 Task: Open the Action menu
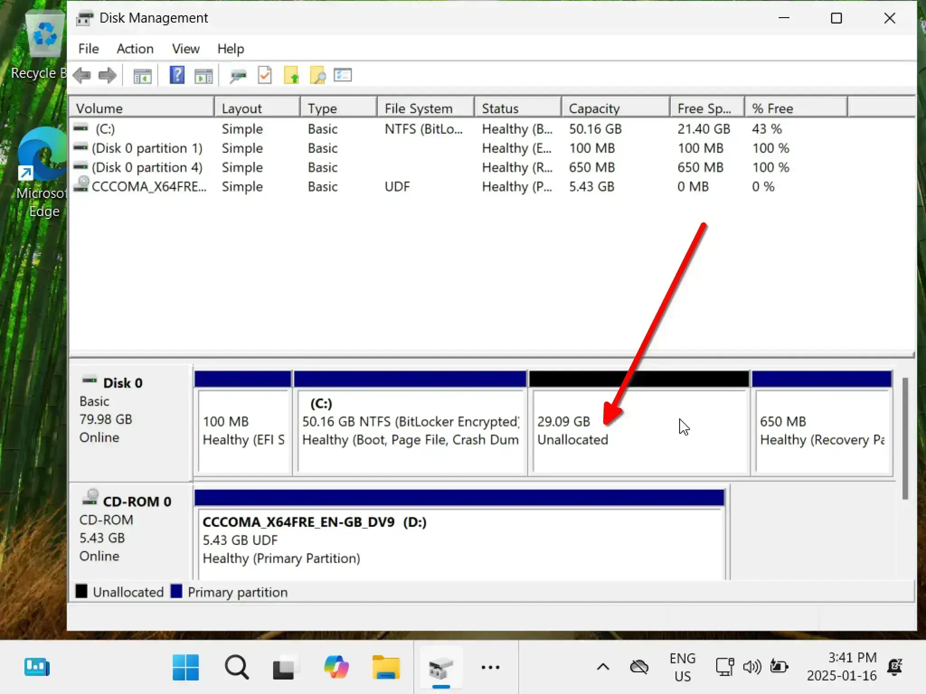pos(135,48)
